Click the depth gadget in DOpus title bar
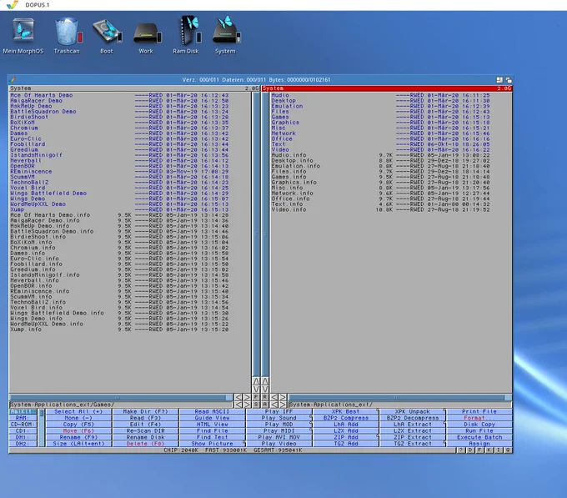 point(509,80)
